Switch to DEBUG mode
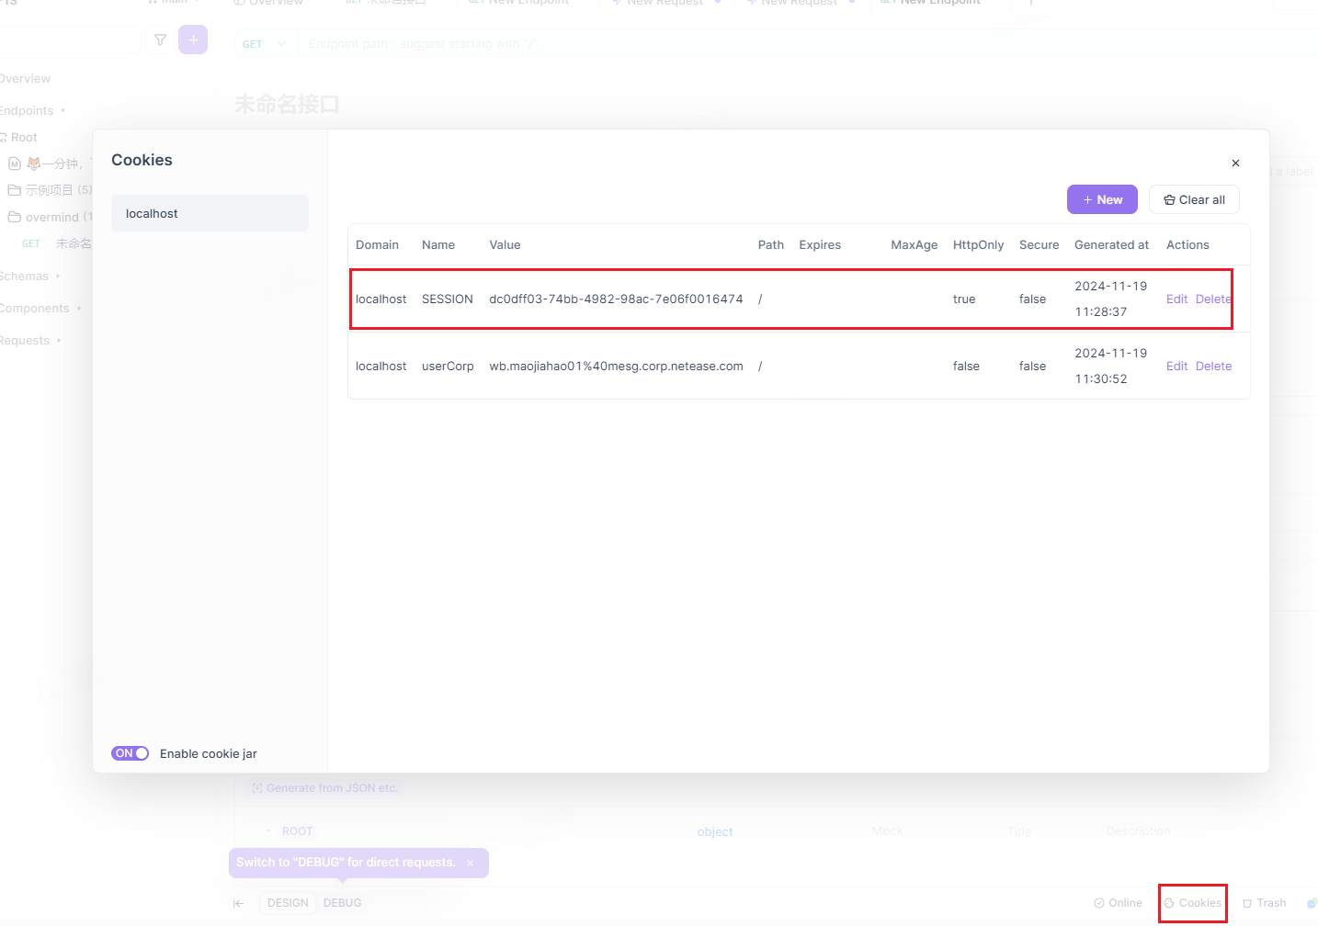This screenshot has width=1318, height=926. point(342,903)
